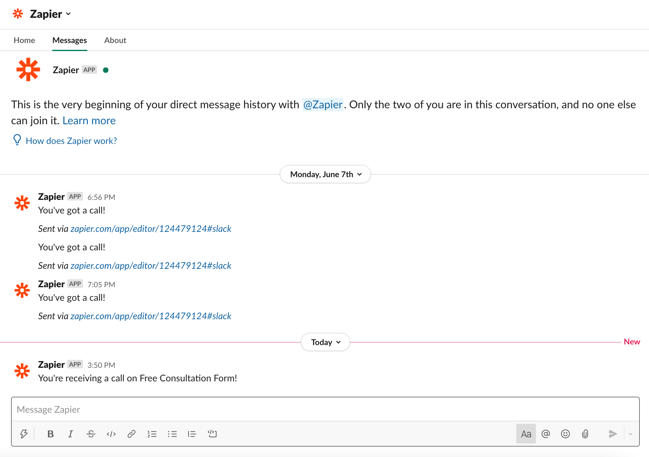Image resolution: width=649 pixels, height=457 pixels.
Task: Open the Learn more link
Action: 89,121
